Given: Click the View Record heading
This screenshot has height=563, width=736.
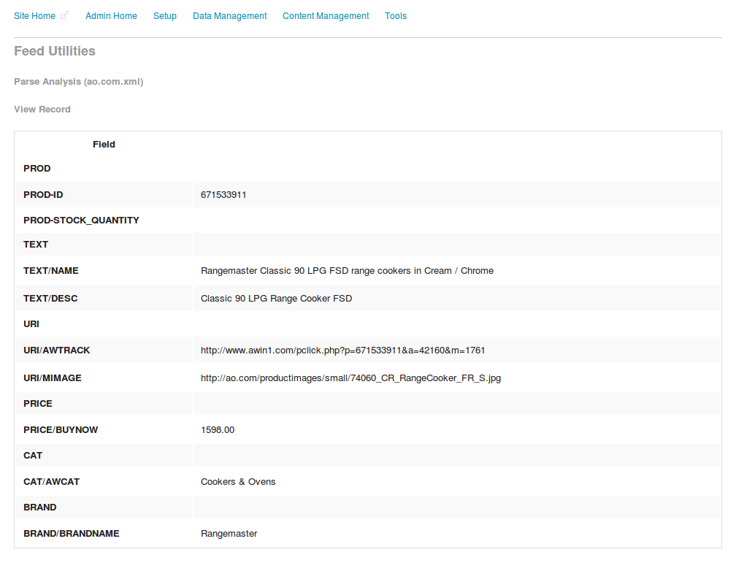Looking at the screenshot, I should 42,110.
